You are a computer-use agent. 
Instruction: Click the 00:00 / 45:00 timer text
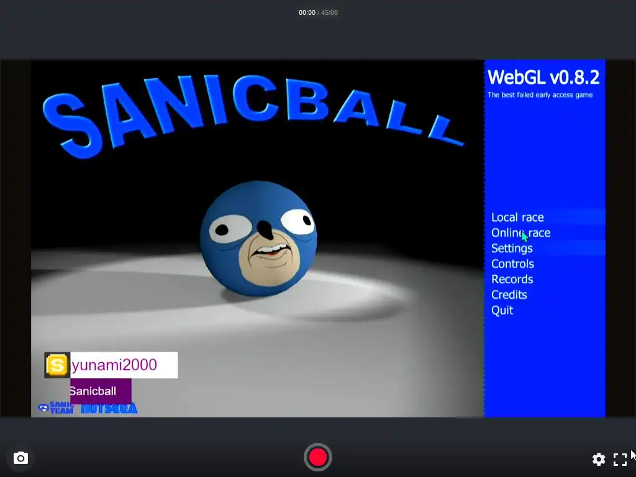(318, 12)
